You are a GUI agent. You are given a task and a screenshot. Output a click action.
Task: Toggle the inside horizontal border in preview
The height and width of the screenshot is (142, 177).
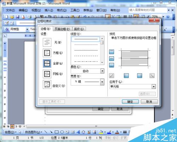pyautogui.click(x=112, y=59)
